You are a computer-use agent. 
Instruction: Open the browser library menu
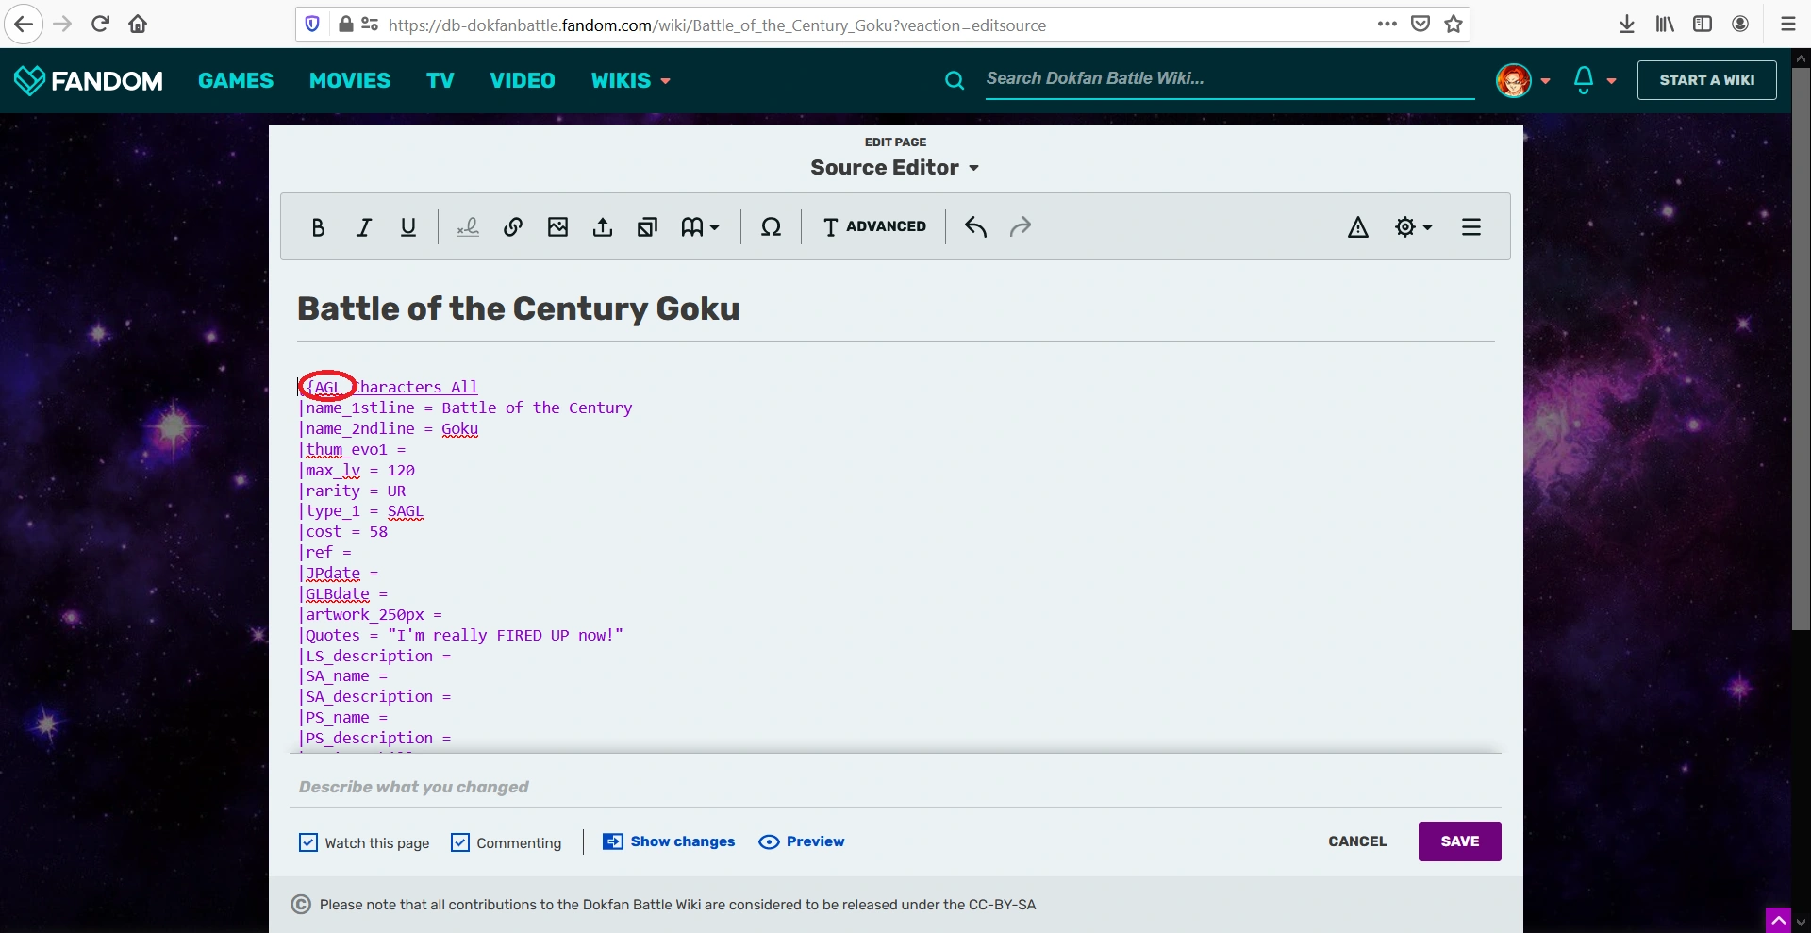click(x=1665, y=25)
